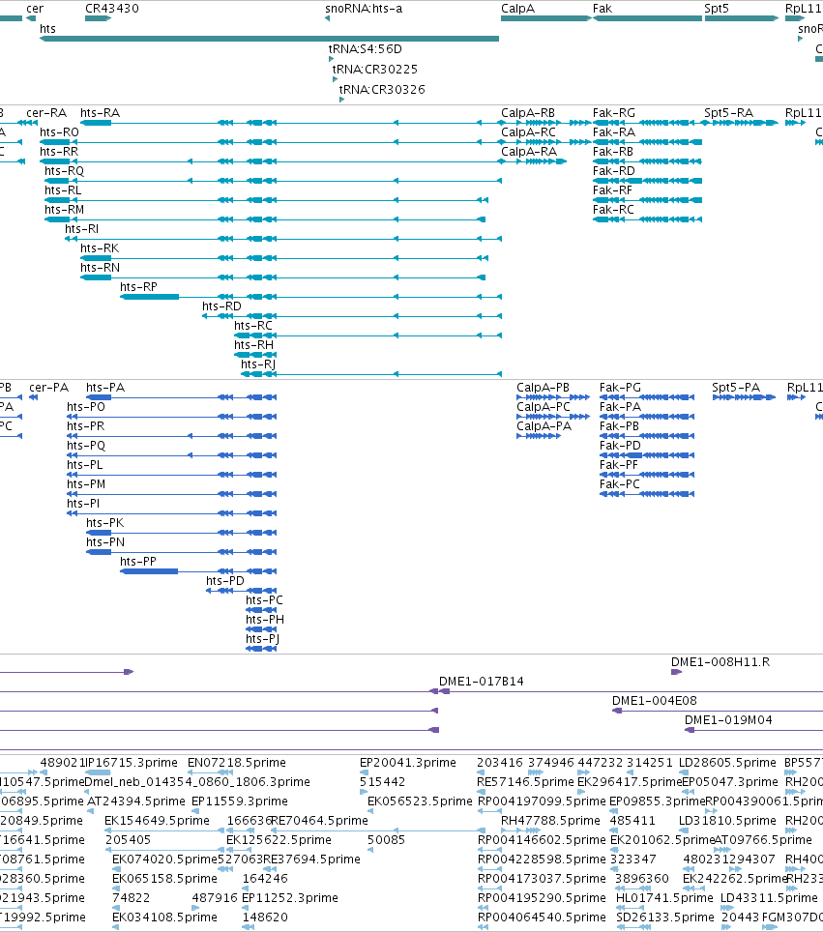Click the hts-RR transcript label
823x932 pixels.
click(x=59, y=152)
